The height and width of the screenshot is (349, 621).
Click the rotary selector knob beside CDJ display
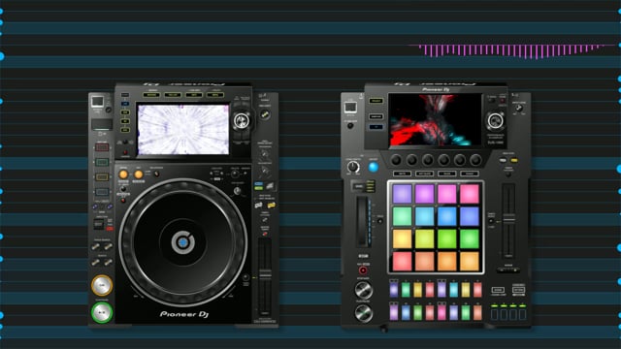(242, 120)
